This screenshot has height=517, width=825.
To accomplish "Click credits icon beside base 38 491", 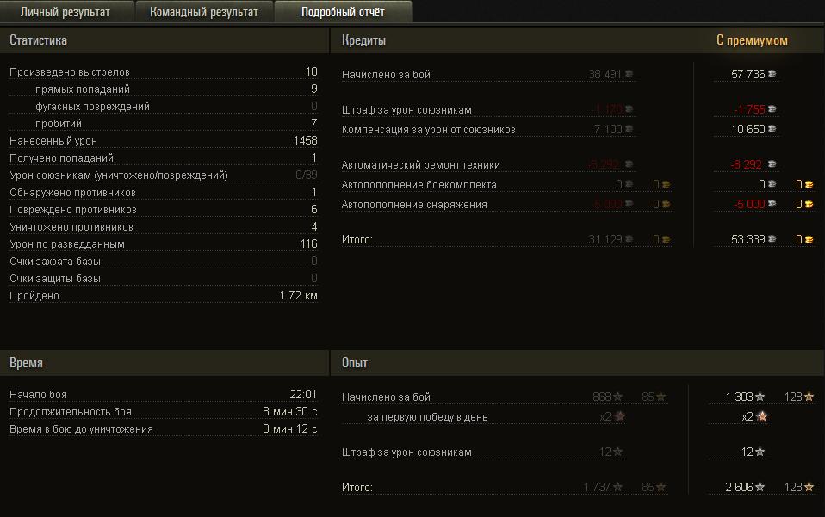I will [629, 74].
